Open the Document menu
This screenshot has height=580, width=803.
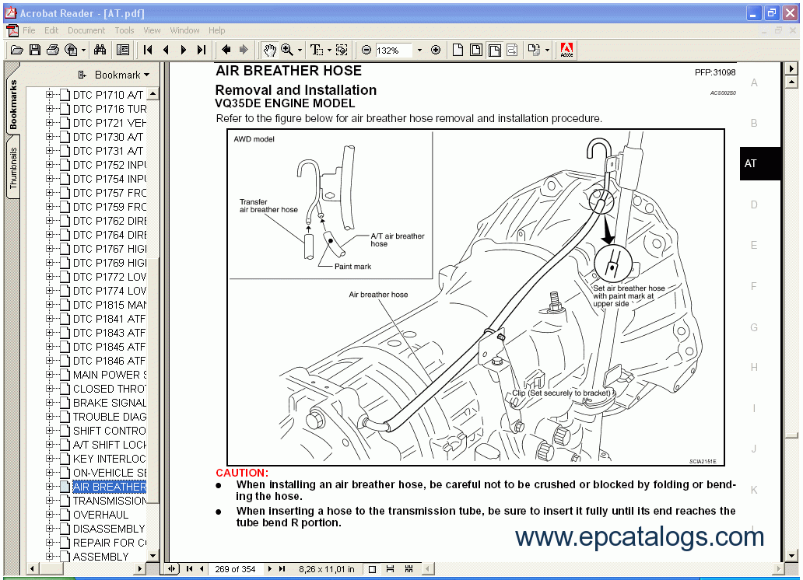pos(86,30)
